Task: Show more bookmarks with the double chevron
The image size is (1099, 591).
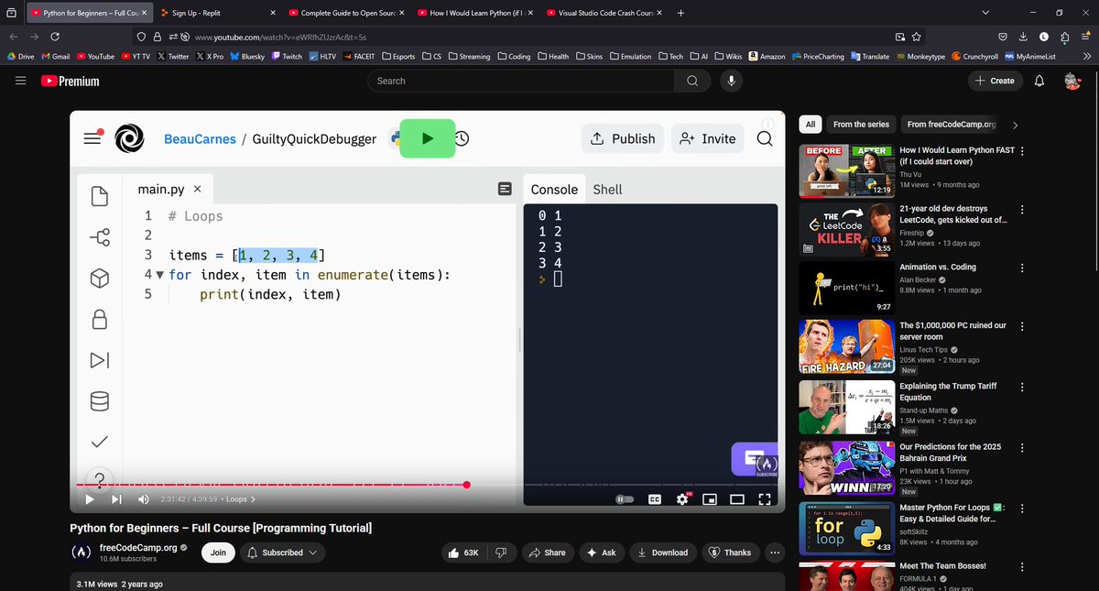Action: [x=1086, y=56]
